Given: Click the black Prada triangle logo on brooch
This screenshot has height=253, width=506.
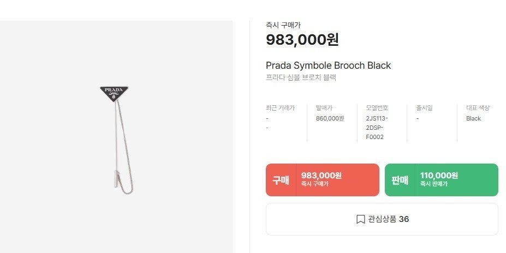Looking at the screenshot, I should tap(113, 93).
